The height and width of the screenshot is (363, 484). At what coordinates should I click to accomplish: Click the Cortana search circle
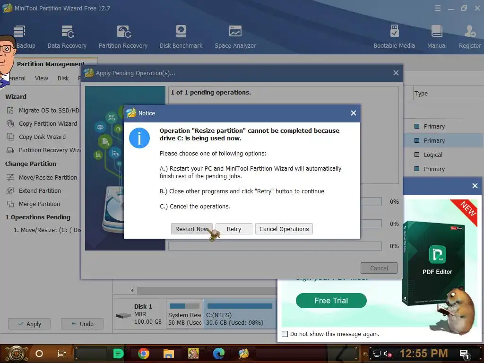39,354
